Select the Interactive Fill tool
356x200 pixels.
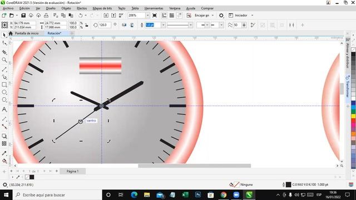click(x=4, y=161)
